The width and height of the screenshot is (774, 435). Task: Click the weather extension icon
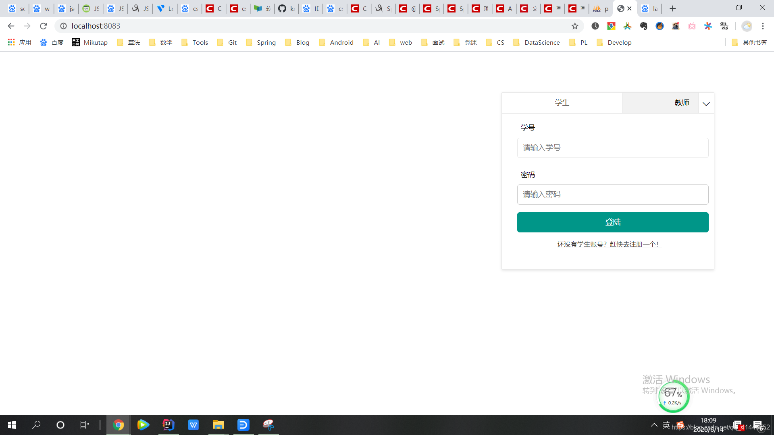747,26
